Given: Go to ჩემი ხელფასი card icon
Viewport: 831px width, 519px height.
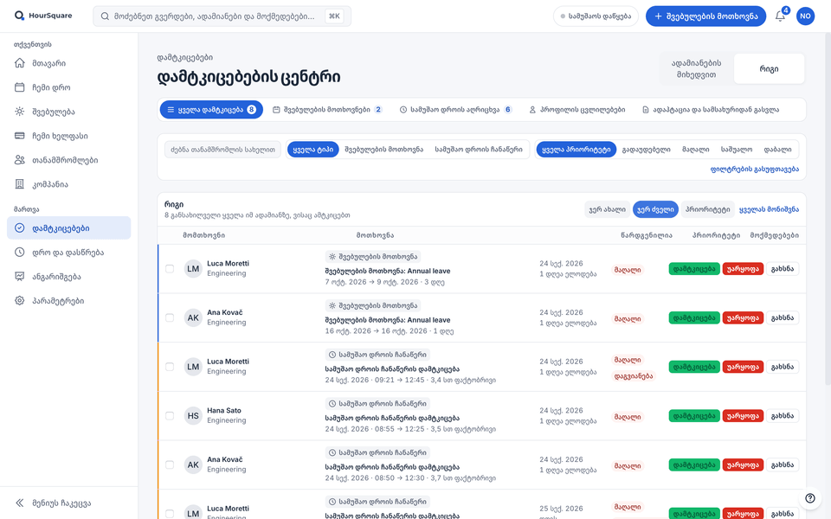Looking at the screenshot, I should tap(20, 136).
